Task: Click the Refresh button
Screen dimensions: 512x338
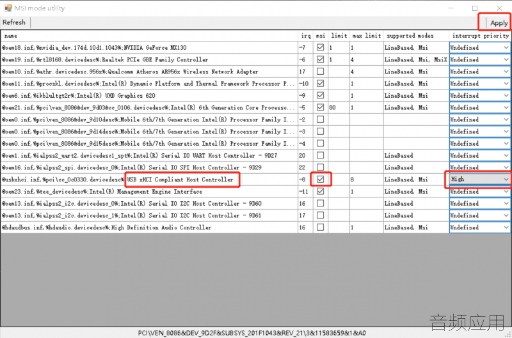Action: tap(14, 22)
